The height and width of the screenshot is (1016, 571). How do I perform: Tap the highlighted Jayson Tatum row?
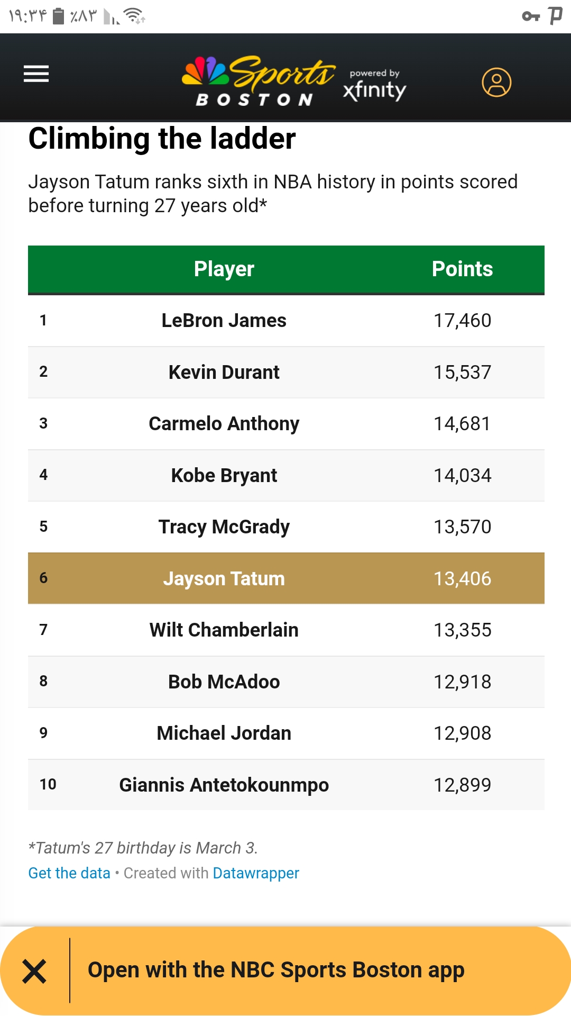click(286, 578)
